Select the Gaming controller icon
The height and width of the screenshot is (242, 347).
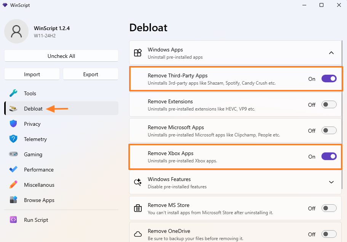click(13, 154)
